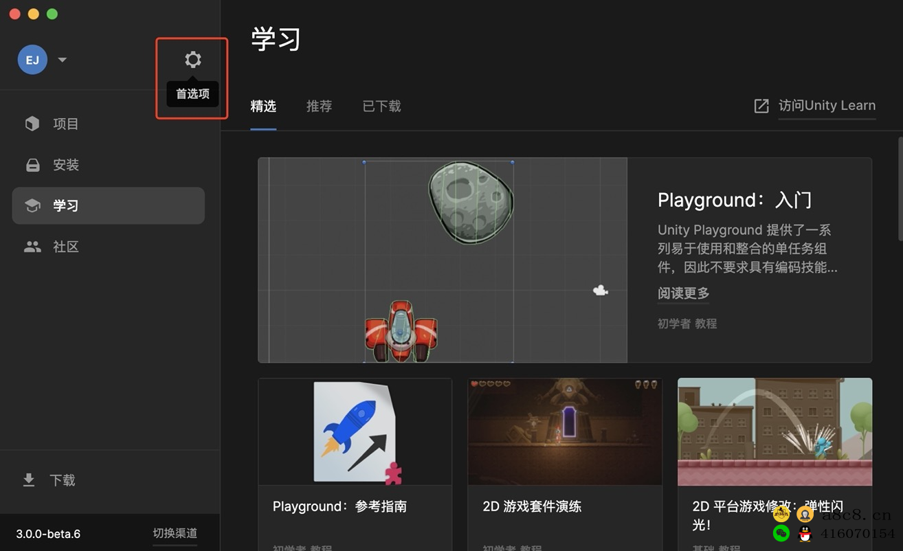The image size is (903, 551).
Task: Click 阅读更多 link
Action: pyautogui.click(x=683, y=293)
